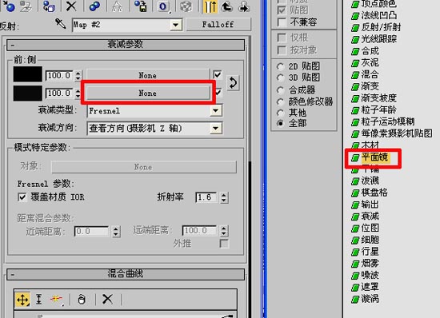Select the Add Point tool in the curve toolbar

pos(57,300)
